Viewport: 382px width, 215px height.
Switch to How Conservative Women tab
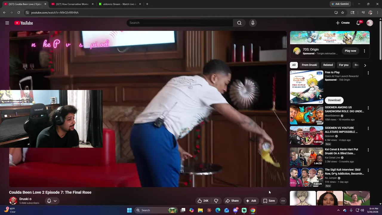[73, 4]
